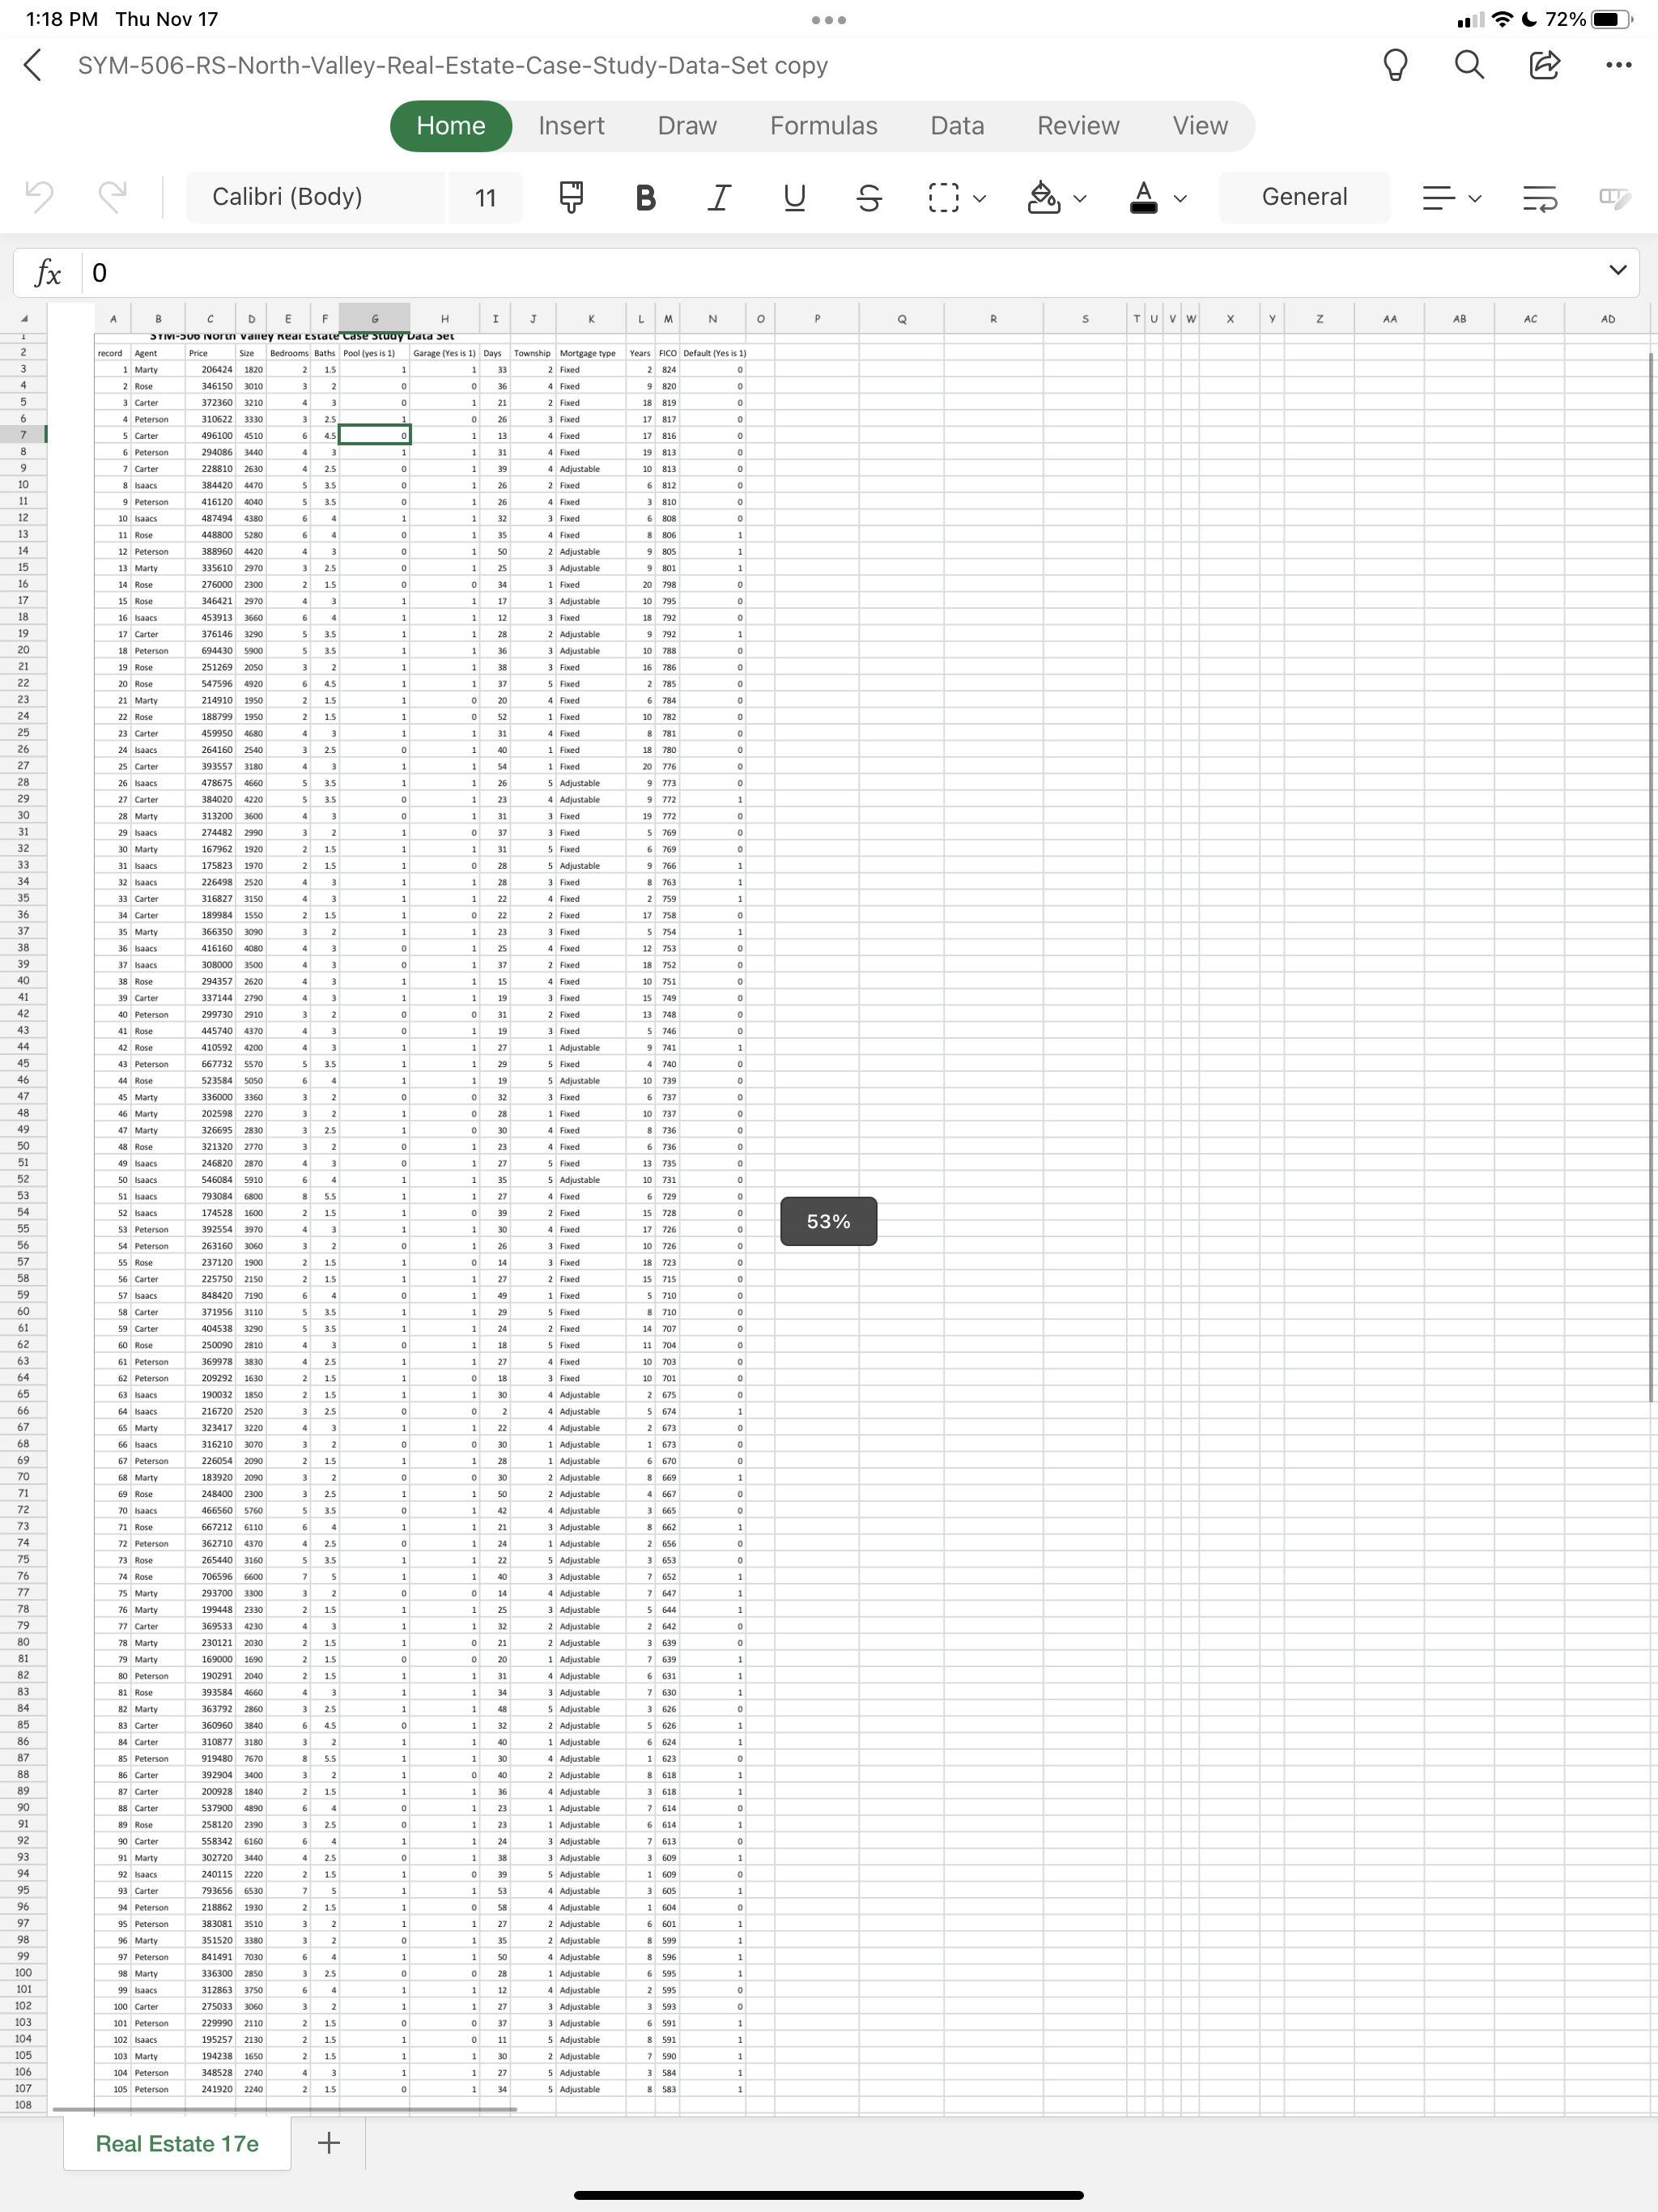
Task: Click the undo arrow icon
Action: [x=40, y=197]
